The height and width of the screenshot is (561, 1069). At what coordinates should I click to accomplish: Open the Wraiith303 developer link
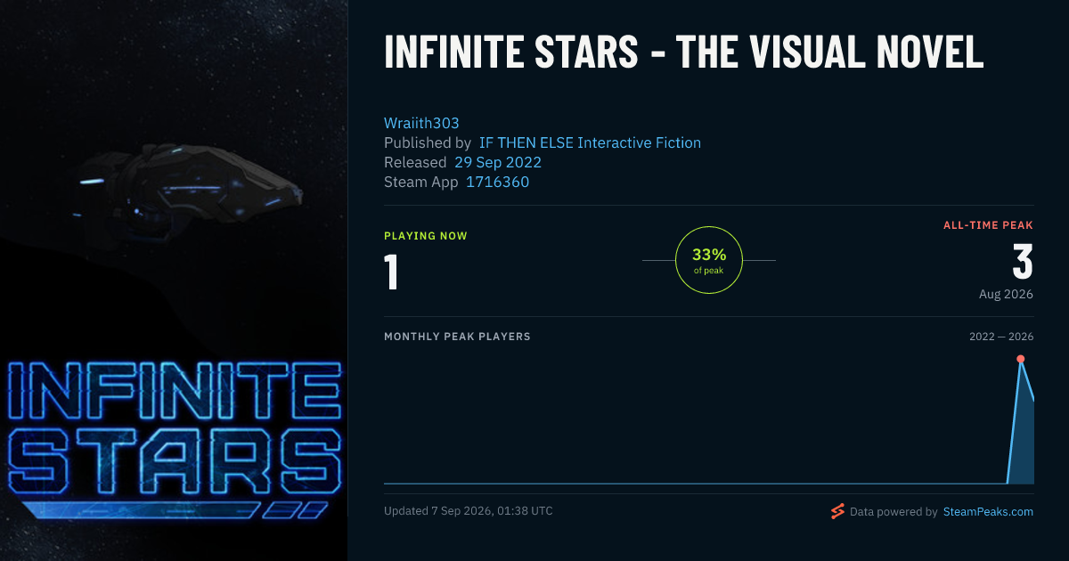tap(421, 123)
